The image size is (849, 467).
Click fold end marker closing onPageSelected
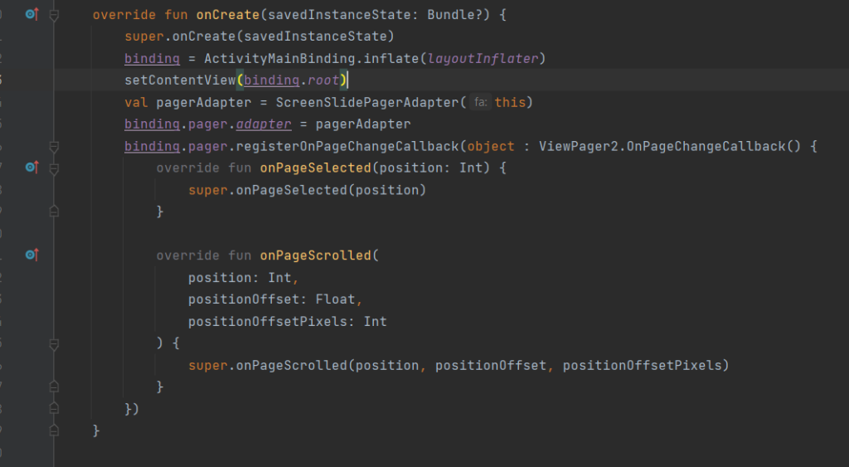(54, 212)
